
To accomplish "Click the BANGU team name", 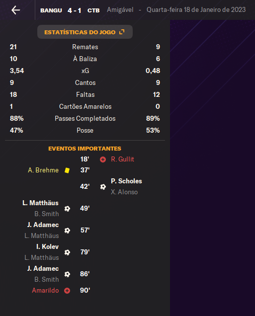I will [51, 10].
